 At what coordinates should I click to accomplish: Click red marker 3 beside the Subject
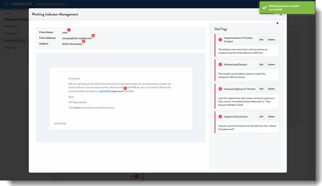click(x=84, y=41)
